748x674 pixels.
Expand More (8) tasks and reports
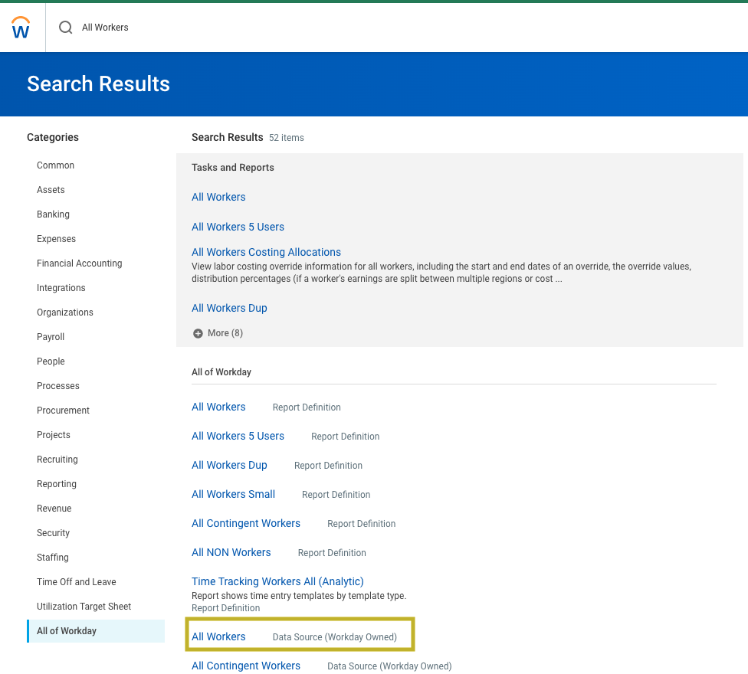coord(218,333)
